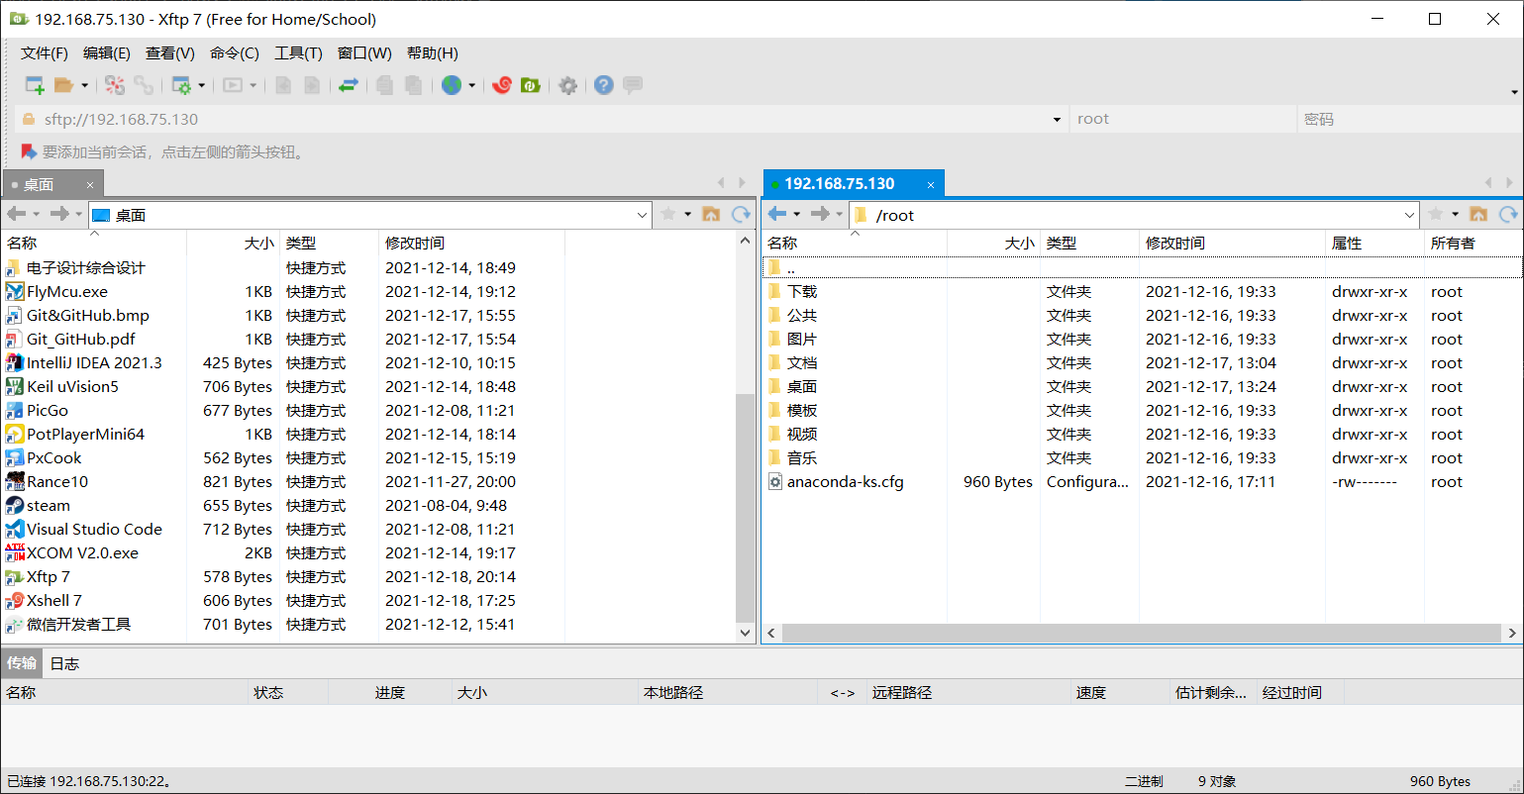
Task: Click the red bookmark add-session arrow icon
Action: coord(29,152)
